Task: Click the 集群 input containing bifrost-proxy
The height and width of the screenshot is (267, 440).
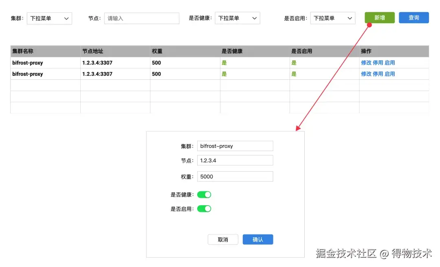Action: [x=235, y=146]
